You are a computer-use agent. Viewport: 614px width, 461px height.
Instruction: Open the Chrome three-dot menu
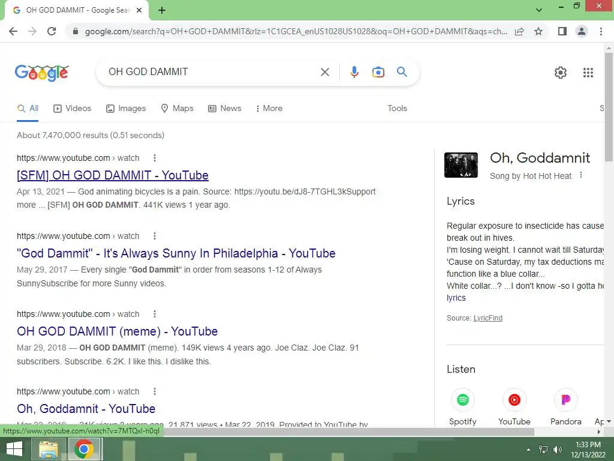[601, 31]
